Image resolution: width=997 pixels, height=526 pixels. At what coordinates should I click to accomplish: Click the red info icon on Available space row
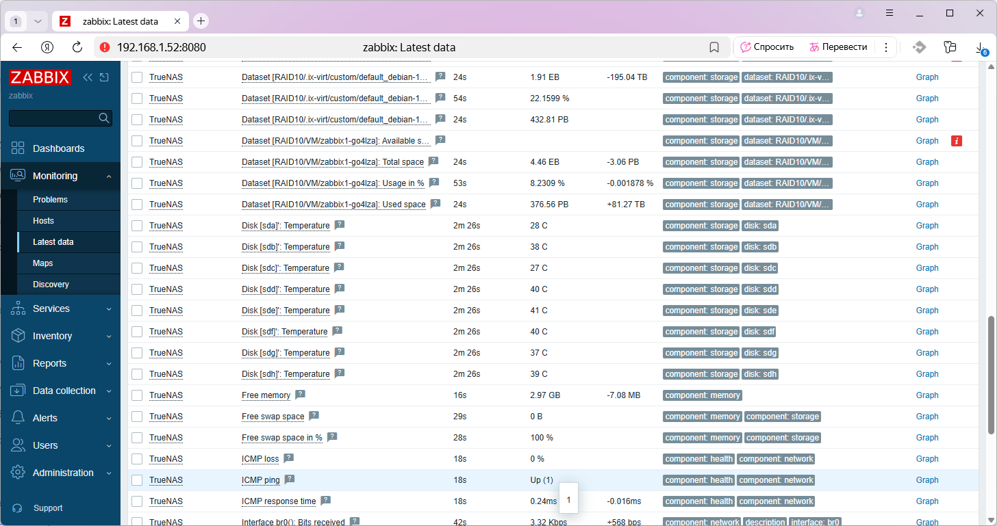click(x=957, y=141)
